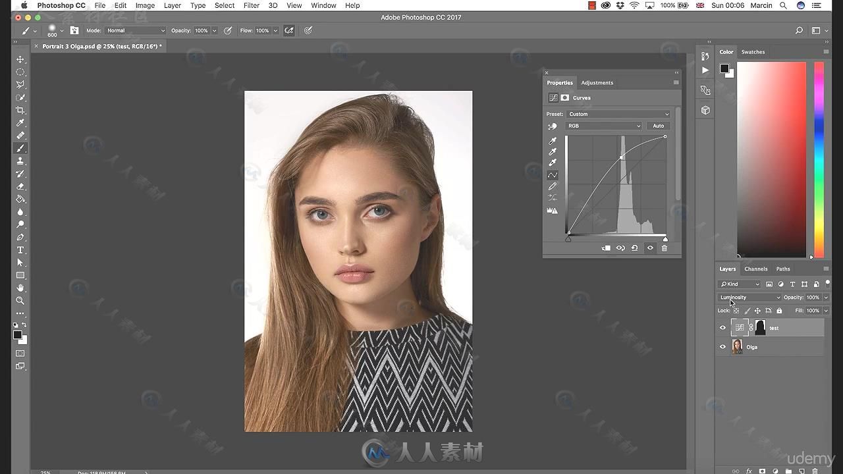Open the layer Fill dropdown arrow

click(x=826, y=311)
